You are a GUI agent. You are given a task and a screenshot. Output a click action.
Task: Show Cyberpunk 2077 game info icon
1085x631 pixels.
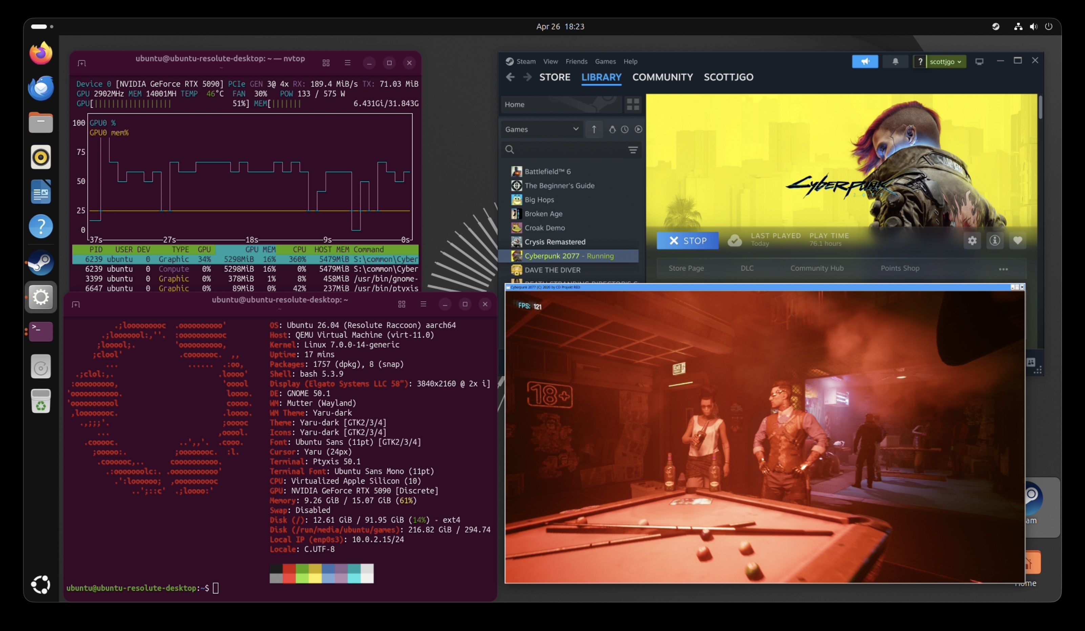click(995, 241)
